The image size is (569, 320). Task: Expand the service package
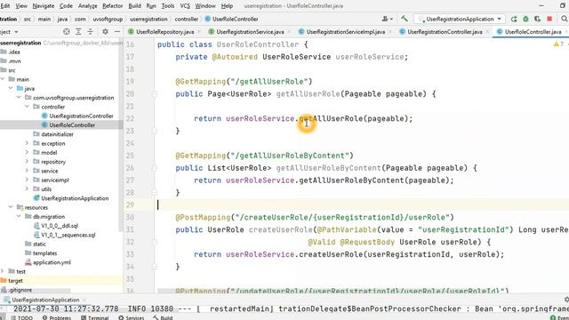coord(27,171)
